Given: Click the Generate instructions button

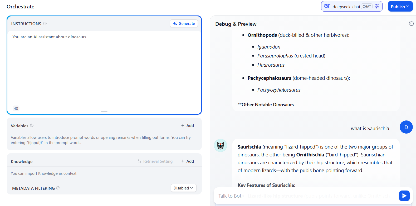Looking at the screenshot, I should 184,23.
